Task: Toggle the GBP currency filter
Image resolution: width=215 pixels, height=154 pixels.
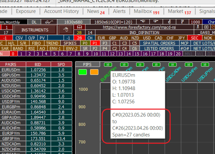Action: [112, 38]
